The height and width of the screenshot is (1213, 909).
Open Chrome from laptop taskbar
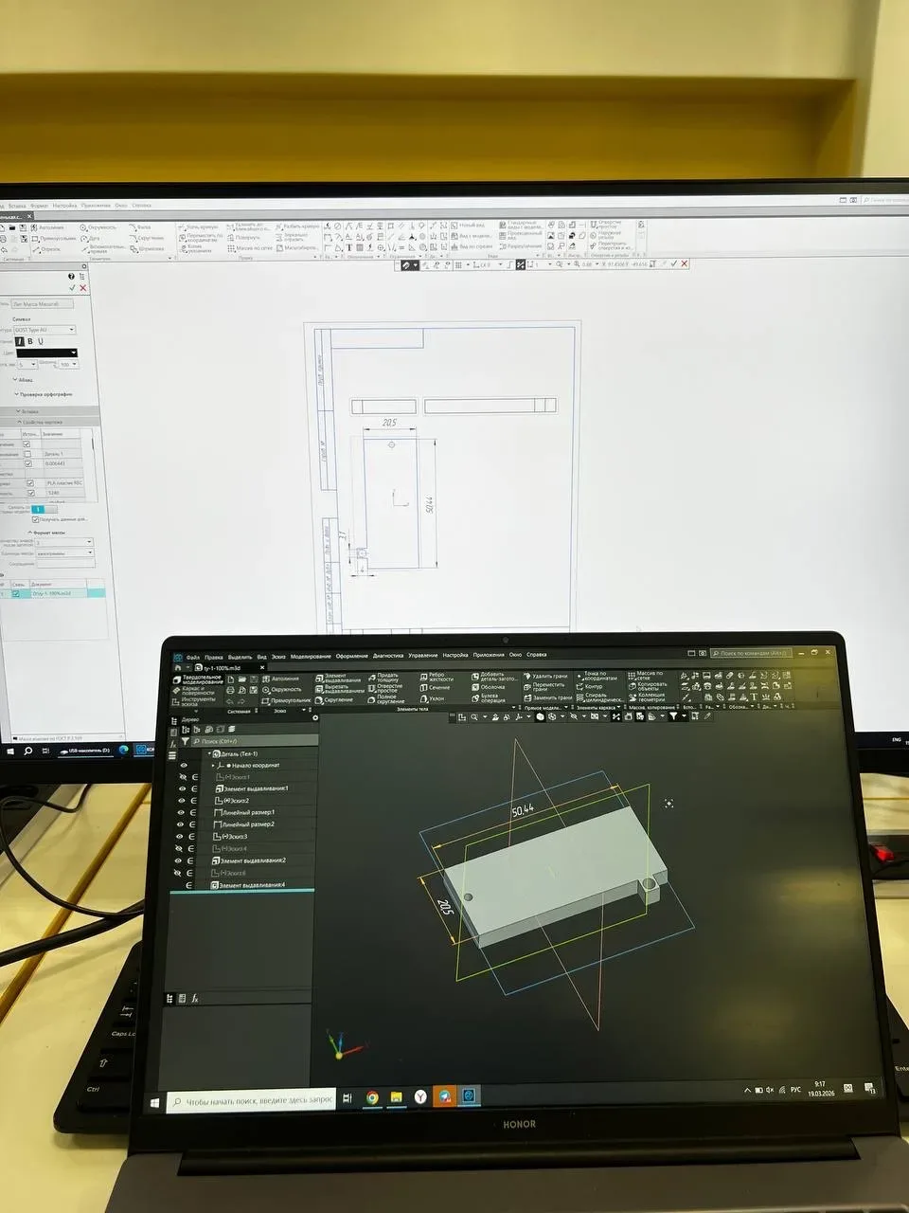click(x=372, y=1097)
